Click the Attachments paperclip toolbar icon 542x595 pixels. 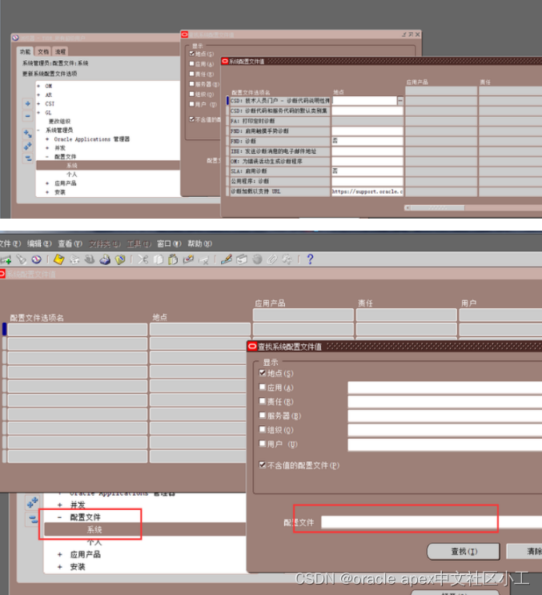tap(272, 259)
